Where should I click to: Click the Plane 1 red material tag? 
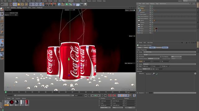click(156, 29)
